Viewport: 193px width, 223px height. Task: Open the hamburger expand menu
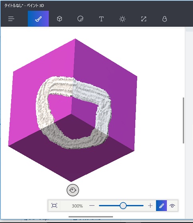click(x=11, y=19)
